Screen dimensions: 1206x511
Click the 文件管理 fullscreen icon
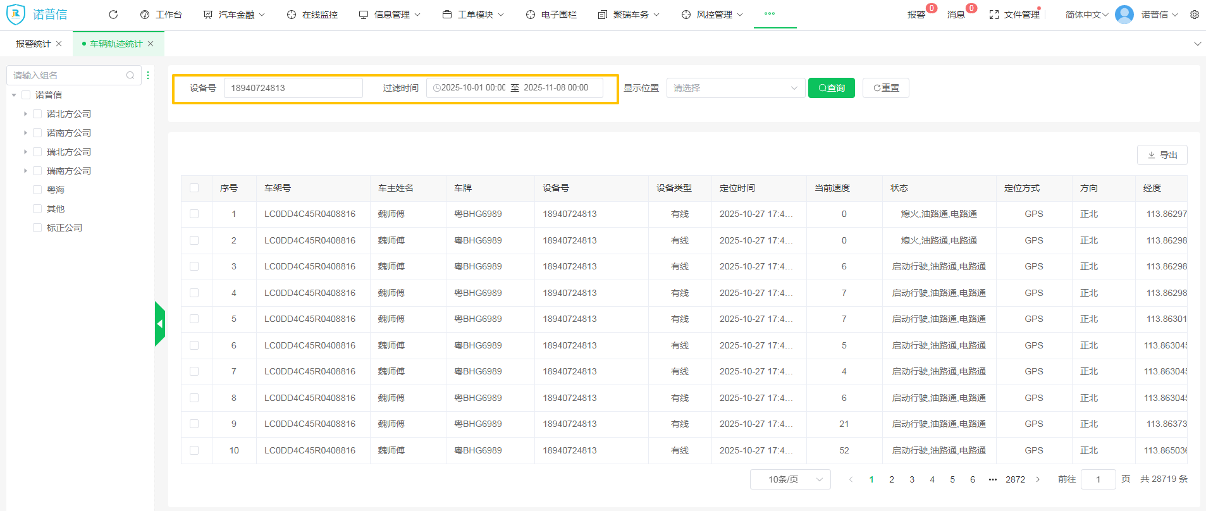point(994,15)
